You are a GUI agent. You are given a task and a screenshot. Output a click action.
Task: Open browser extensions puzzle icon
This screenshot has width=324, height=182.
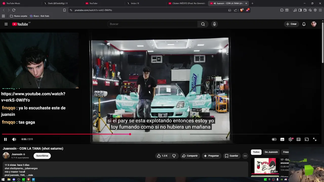click(282, 10)
